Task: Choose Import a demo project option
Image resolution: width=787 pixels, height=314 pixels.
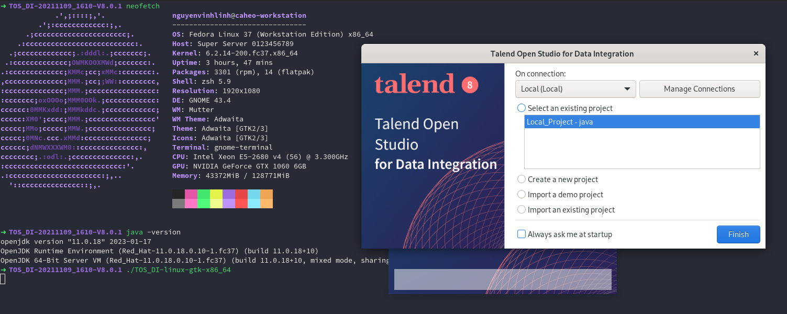Action: [560, 194]
